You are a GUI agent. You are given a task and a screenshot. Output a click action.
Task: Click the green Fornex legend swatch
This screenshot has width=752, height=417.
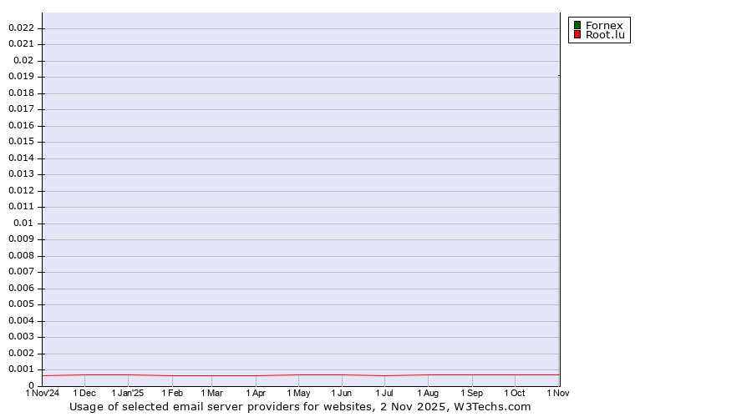[577, 25]
